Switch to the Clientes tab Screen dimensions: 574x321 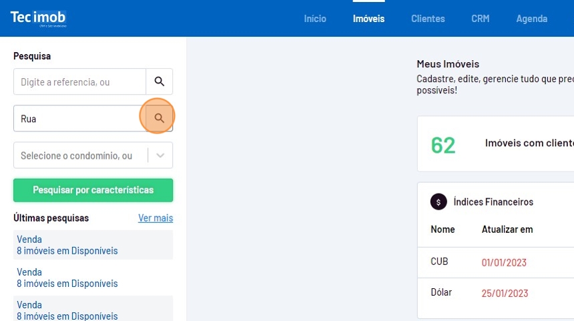[428, 19]
